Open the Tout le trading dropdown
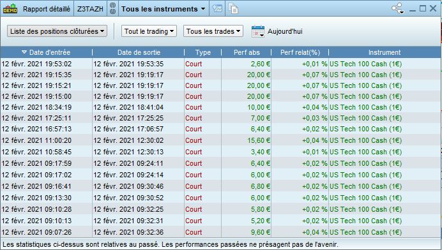 click(149, 31)
